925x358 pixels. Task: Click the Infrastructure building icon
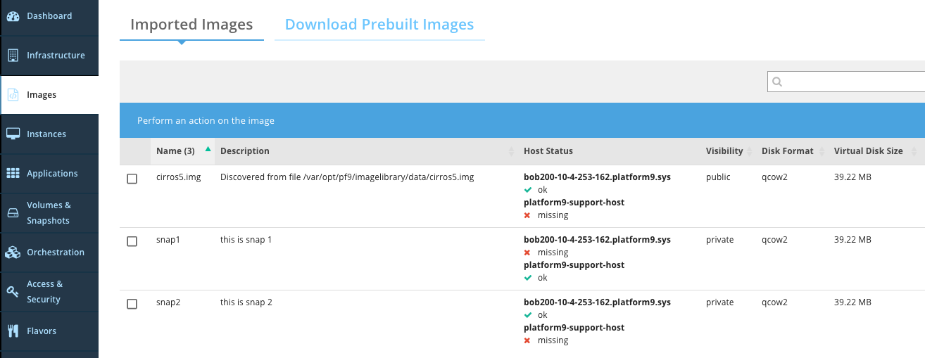coord(13,56)
